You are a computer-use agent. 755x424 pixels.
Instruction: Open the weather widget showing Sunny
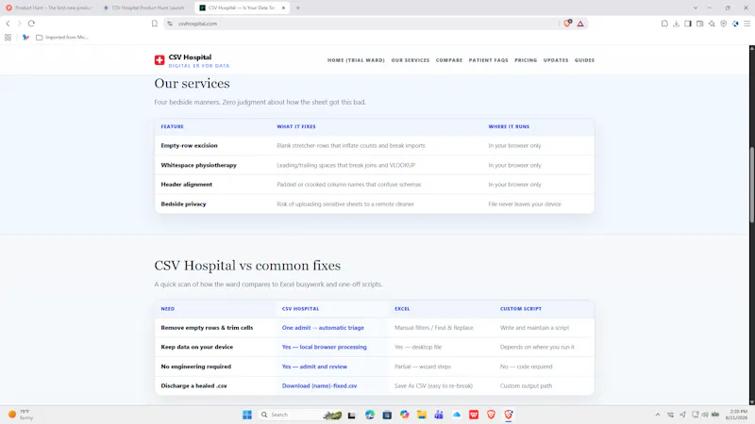click(21, 415)
